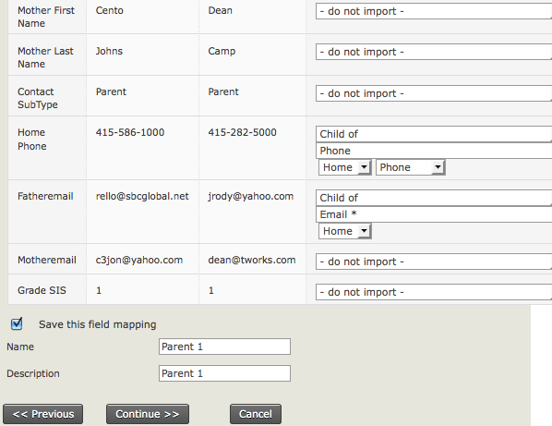Click the Save this field mapping label
The height and width of the screenshot is (426, 552).
point(98,324)
